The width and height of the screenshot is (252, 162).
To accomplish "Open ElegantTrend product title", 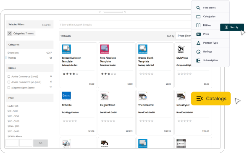I will (108, 105).
